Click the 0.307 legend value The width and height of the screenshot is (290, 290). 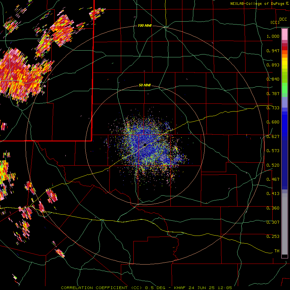(273, 222)
